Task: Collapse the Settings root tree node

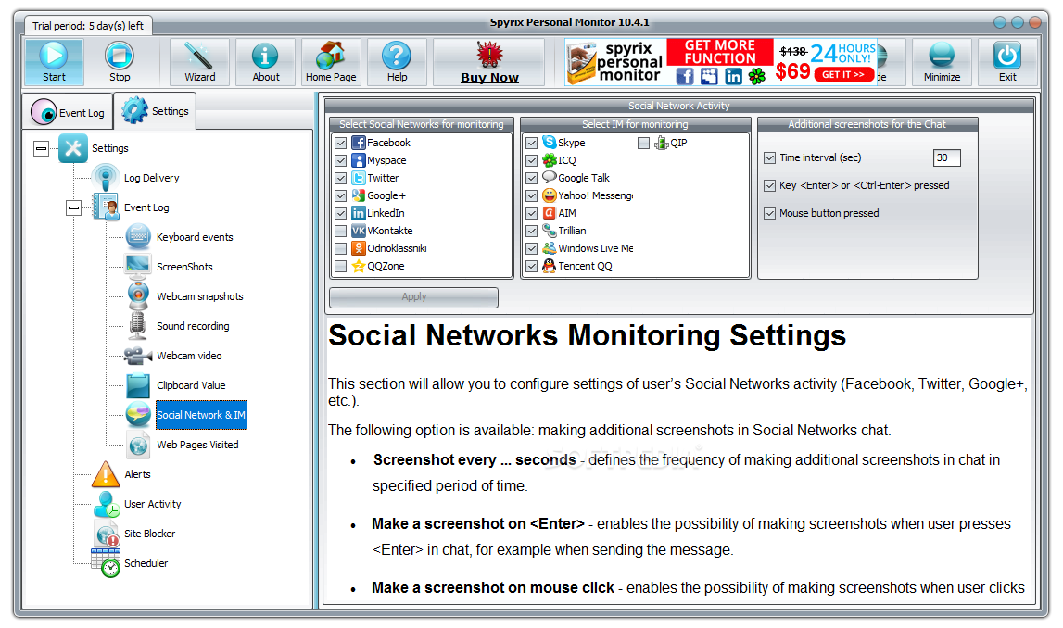Action: click(42, 148)
